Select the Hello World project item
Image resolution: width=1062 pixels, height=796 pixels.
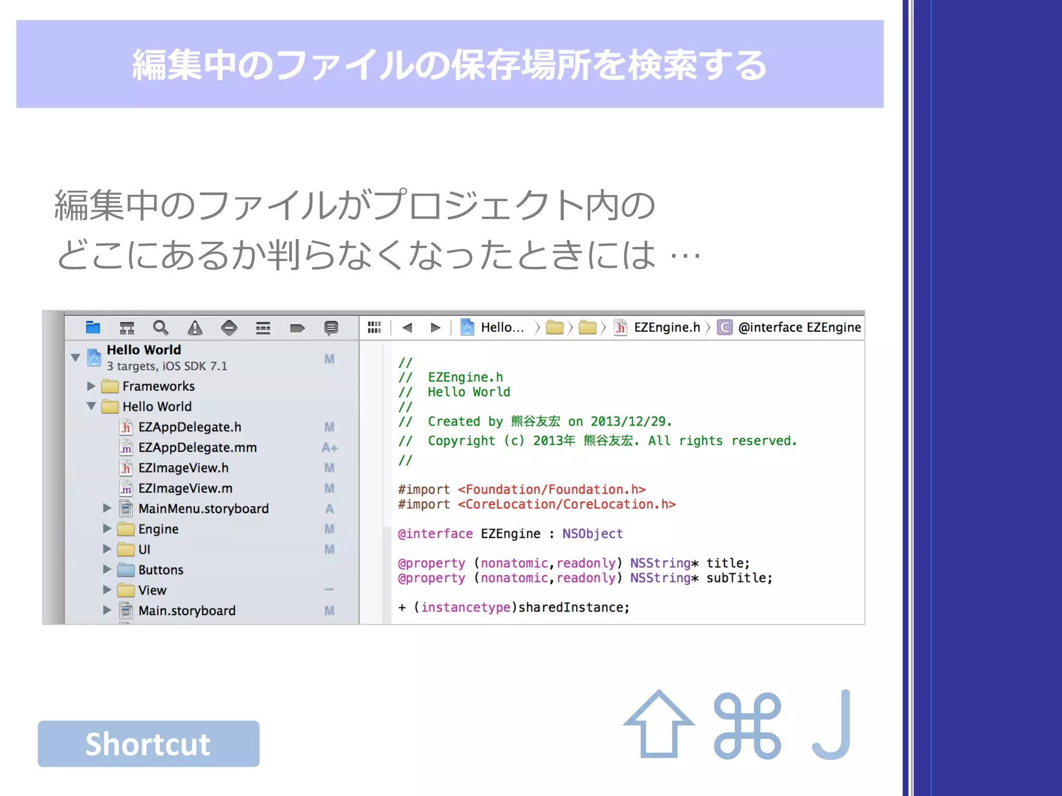(212, 358)
